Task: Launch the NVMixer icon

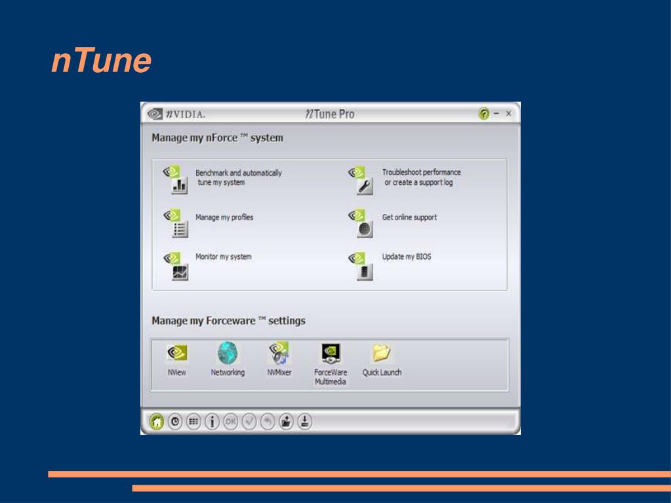Action: tap(279, 353)
